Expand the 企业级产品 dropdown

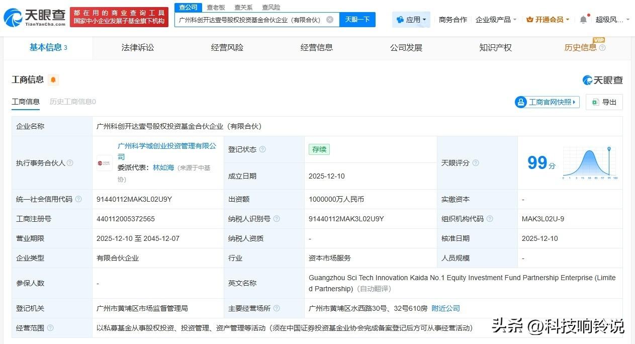(496, 20)
